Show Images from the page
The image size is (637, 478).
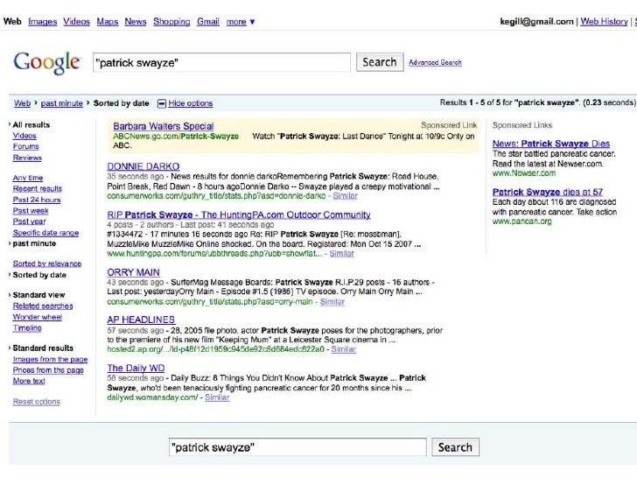click(x=51, y=359)
